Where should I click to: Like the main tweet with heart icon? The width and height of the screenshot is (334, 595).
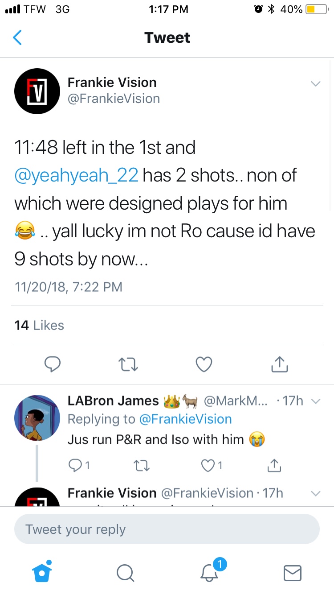(x=204, y=364)
